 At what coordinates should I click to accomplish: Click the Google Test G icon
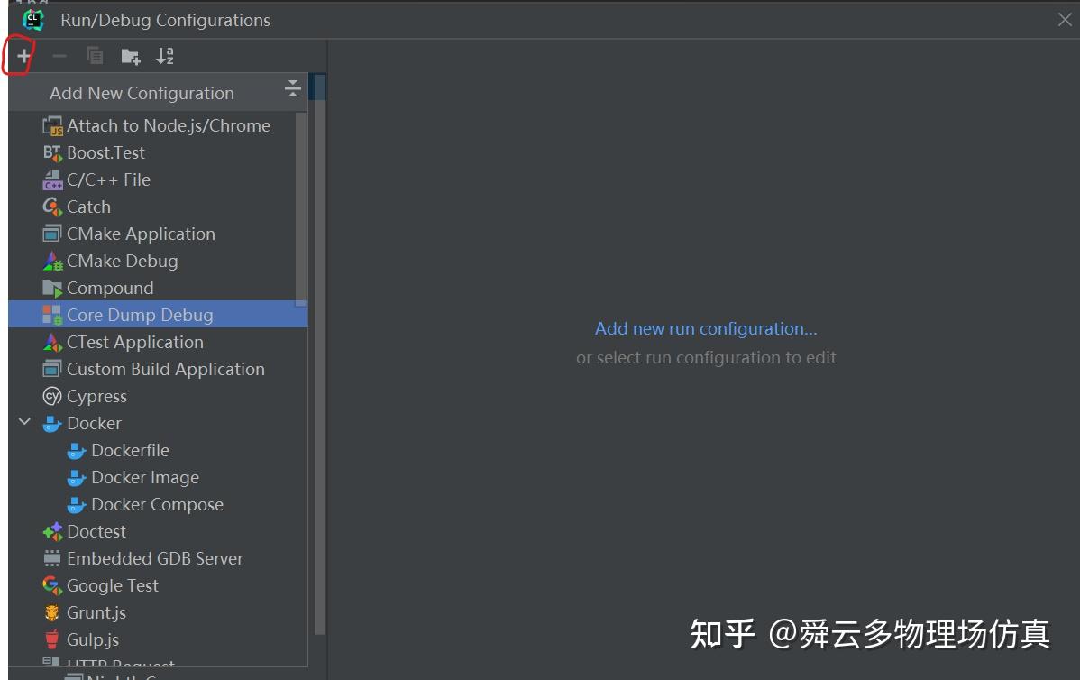point(52,585)
